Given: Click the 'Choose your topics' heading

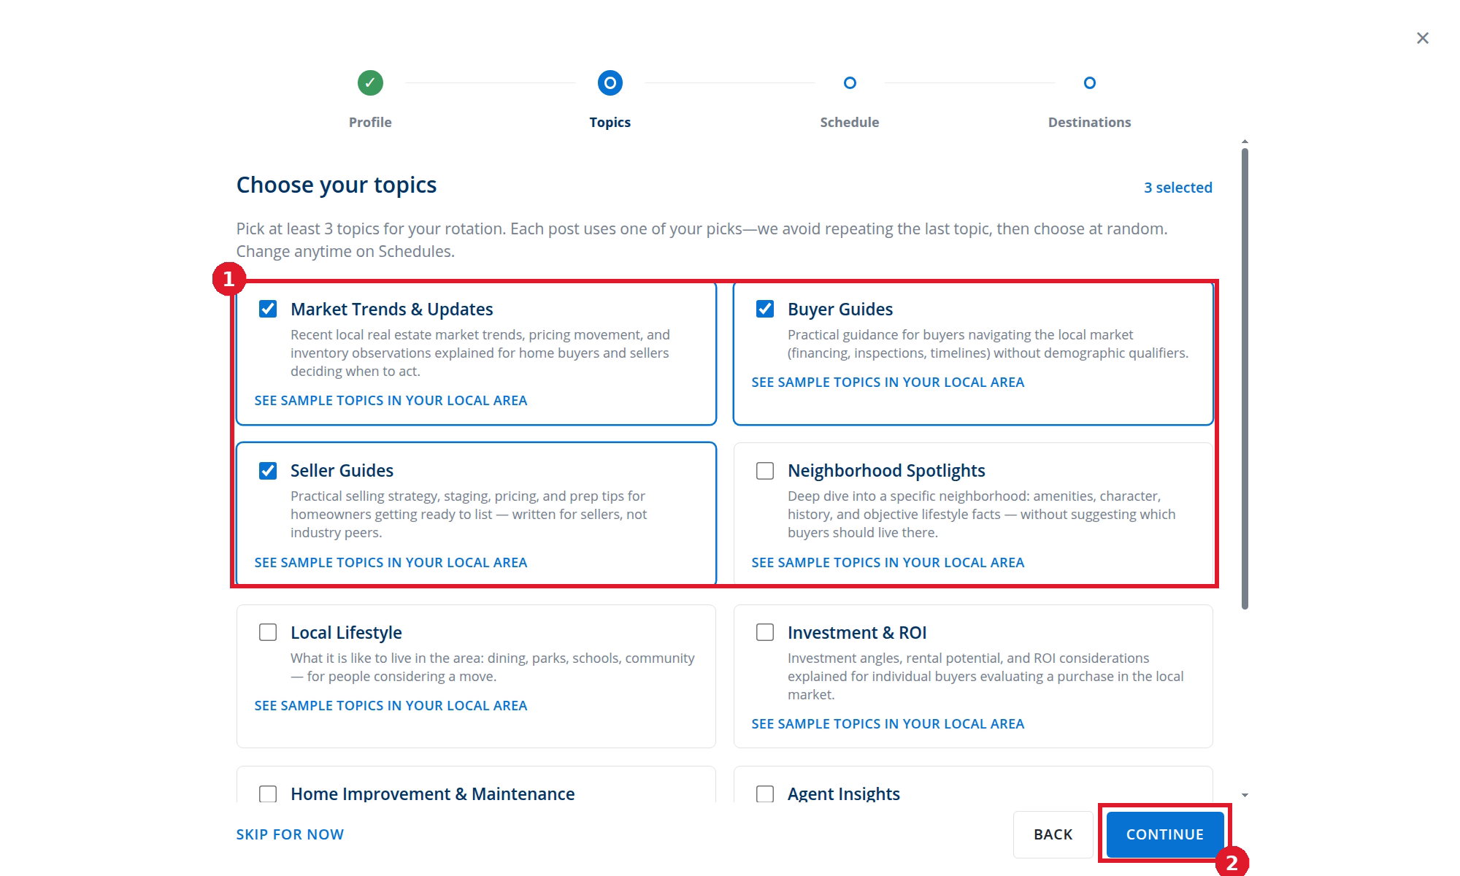Looking at the screenshot, I should pos(337,185).
